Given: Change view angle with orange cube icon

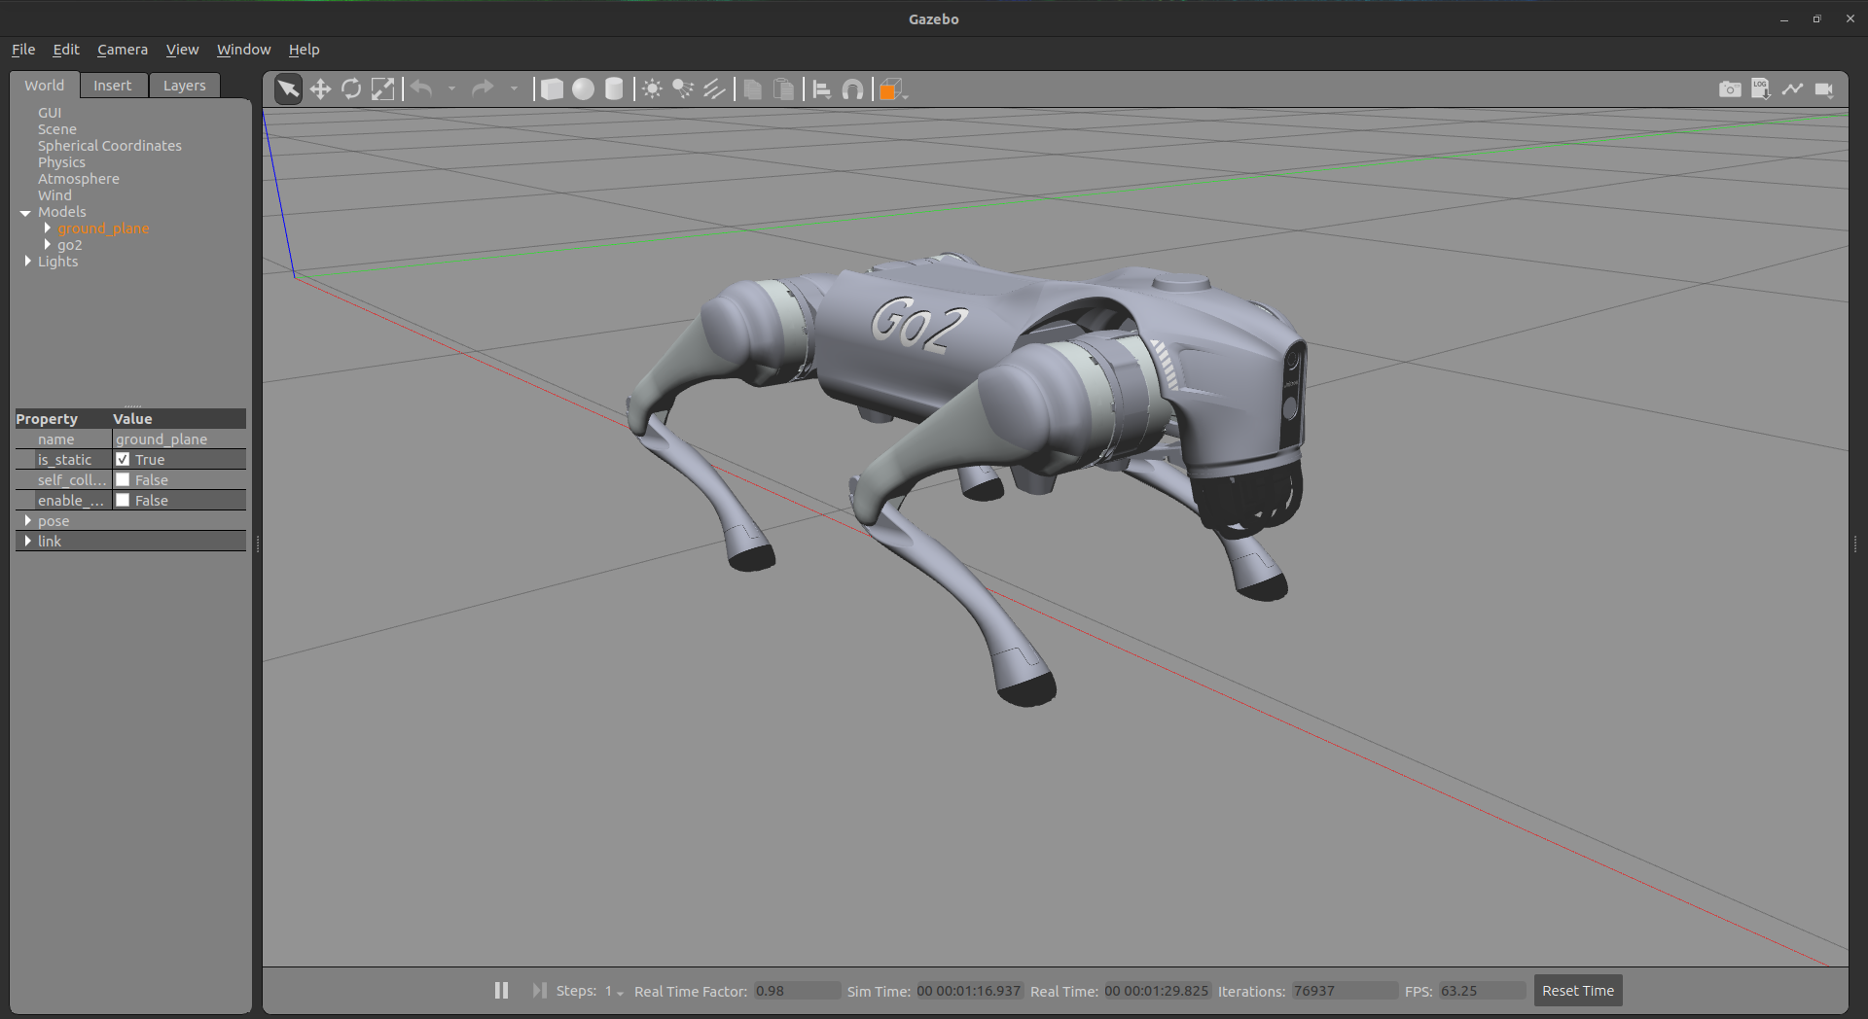Looking at the screenshot, I should [891, 89].
